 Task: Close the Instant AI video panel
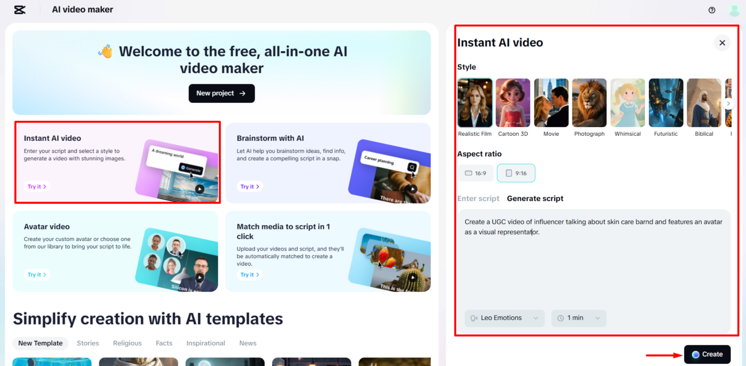[722, 43]
